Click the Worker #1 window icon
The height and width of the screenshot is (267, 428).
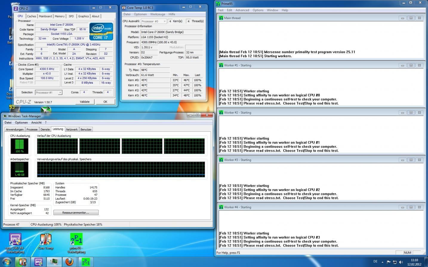(x=221, y=65)
